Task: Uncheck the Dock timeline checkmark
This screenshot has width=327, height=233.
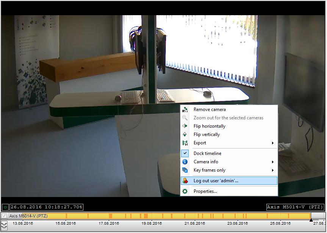Action: tap(185, 153)
